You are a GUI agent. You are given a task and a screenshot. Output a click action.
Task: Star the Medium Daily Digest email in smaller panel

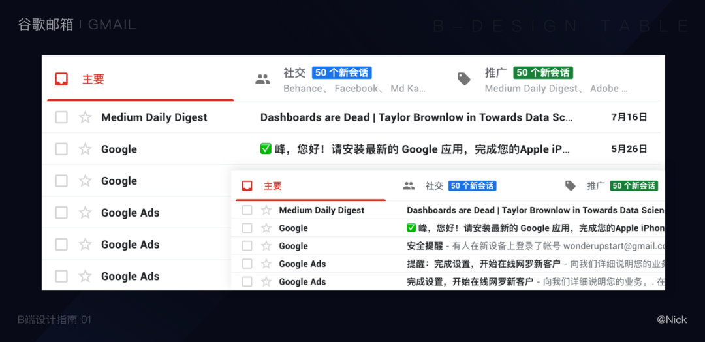(x=266, y=210)
